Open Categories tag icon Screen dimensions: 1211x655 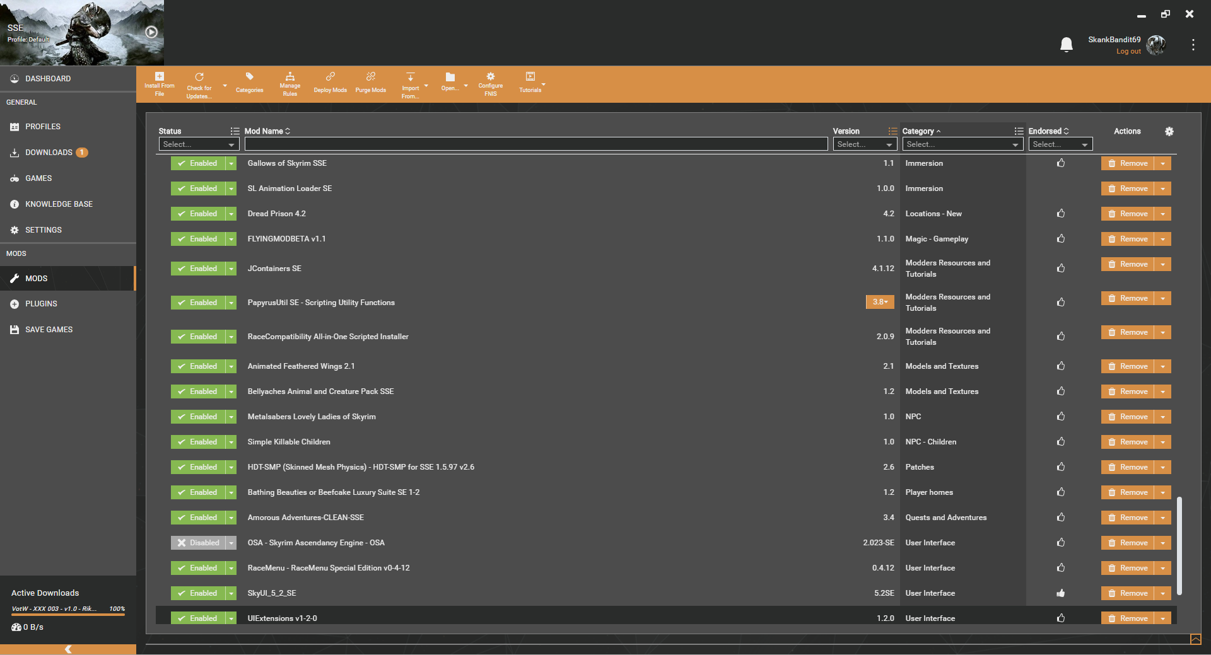point(250,76)
